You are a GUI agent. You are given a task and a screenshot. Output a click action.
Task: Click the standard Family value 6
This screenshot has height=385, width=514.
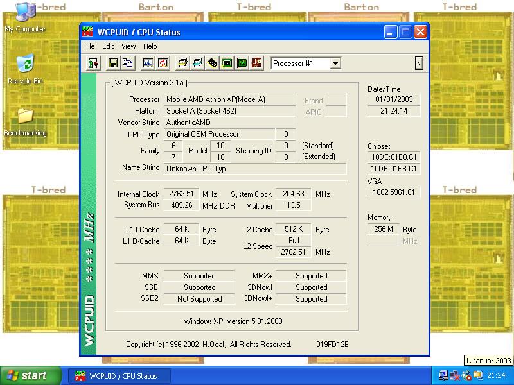173,146
